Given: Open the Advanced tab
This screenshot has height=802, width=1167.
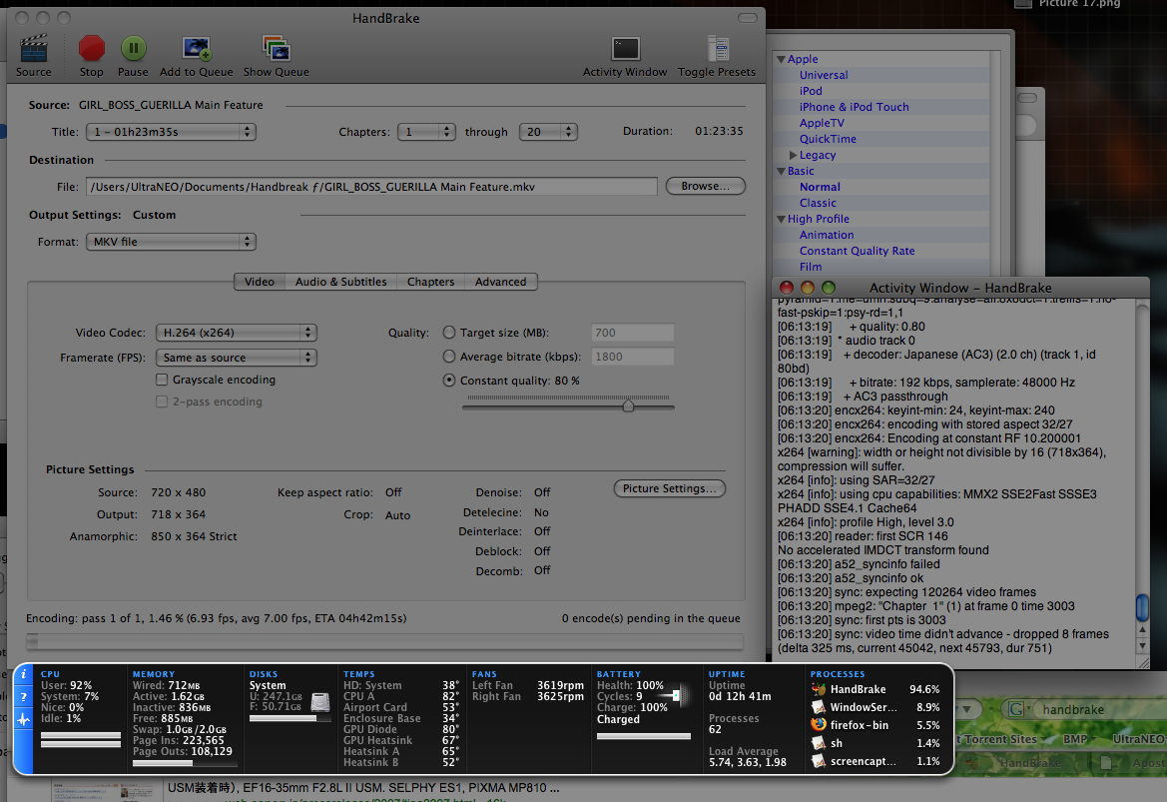Looking at the screenshot, I should (500, 282).
